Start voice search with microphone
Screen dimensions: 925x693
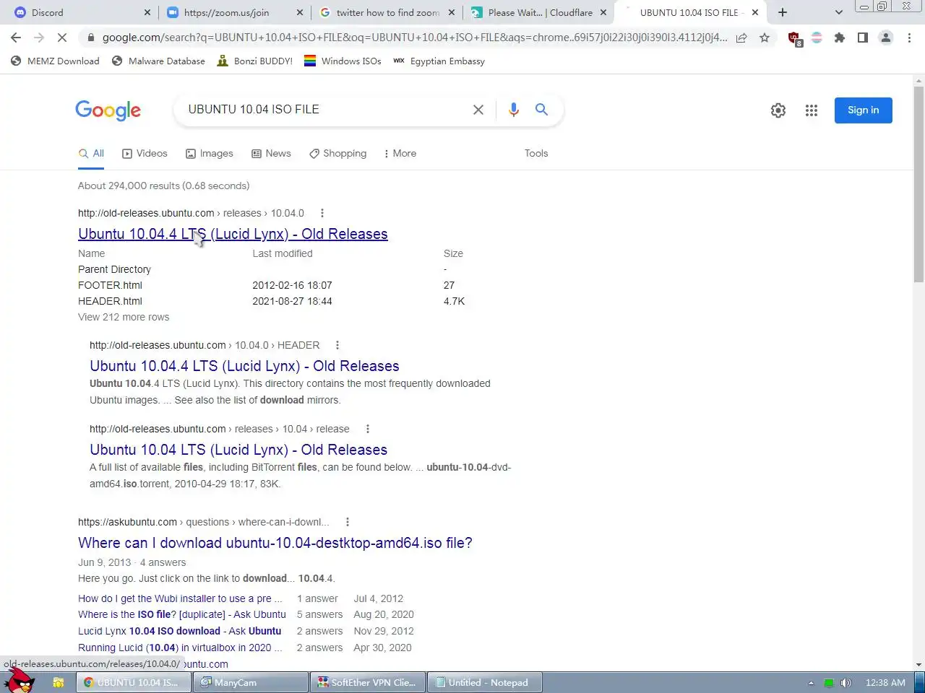514,110
